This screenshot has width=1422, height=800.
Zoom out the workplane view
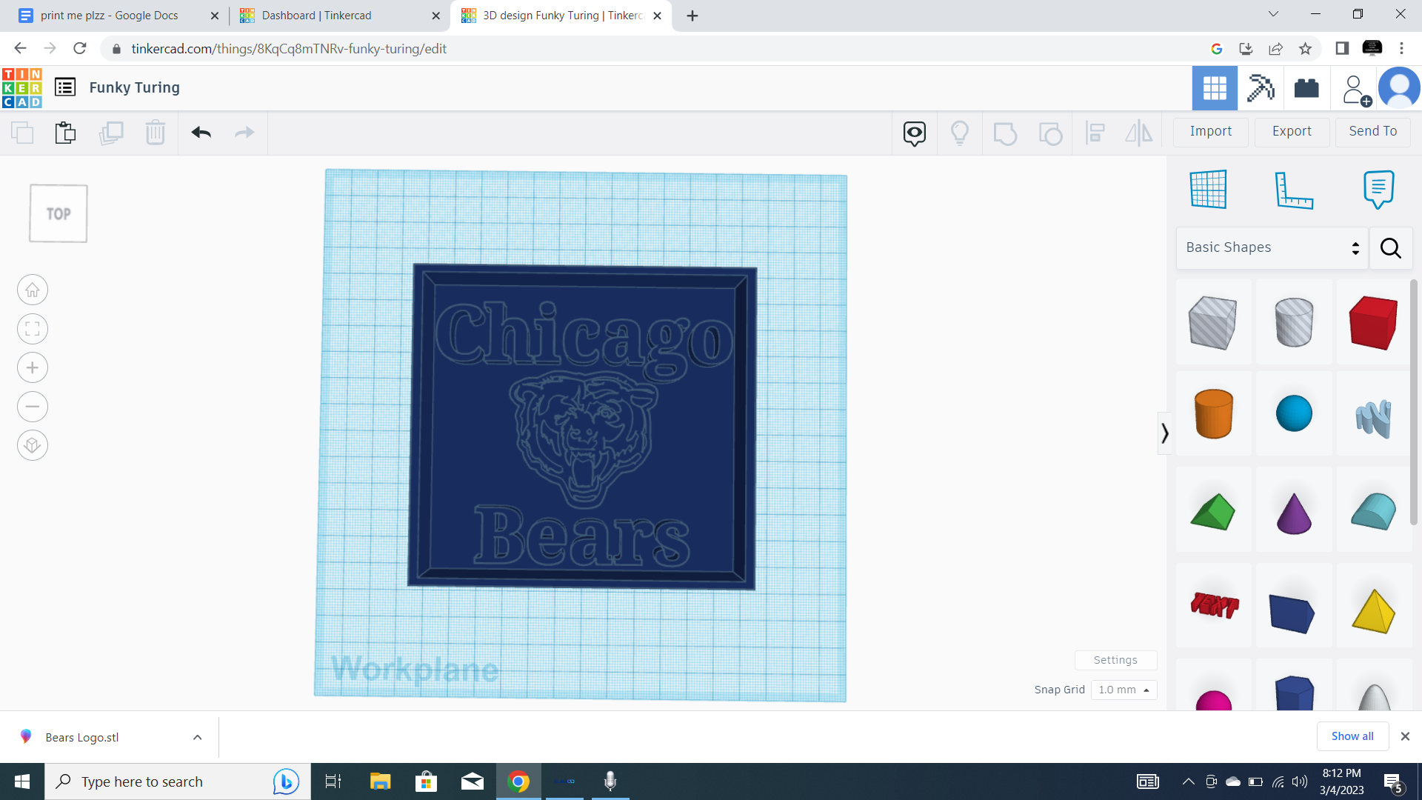point(33,407)
